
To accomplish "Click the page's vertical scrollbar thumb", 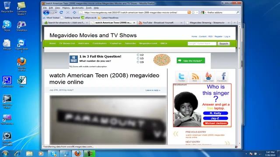I will (239, 48).
